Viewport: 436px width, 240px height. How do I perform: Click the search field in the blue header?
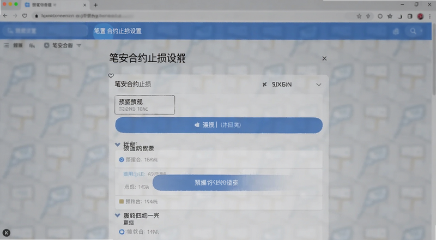pos(45,31)
